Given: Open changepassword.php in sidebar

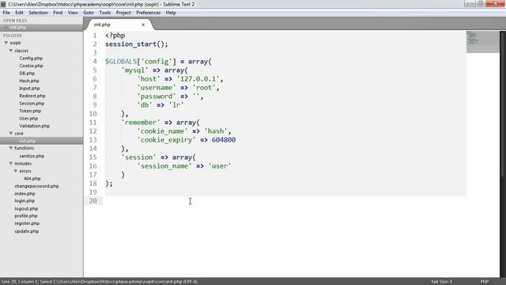Looking at the screenshot, I should tap(36, 186).
